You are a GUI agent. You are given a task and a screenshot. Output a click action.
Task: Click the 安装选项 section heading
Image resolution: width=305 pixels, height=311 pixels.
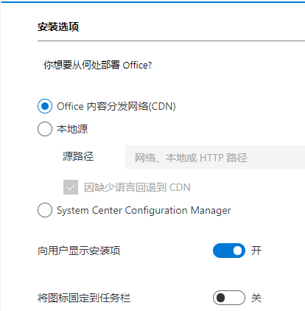[x=58, y=27]
